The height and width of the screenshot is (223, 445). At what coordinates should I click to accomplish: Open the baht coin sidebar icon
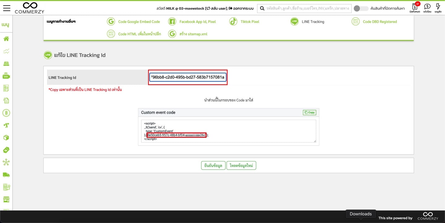pyautogui.click(x=6, y=113)
